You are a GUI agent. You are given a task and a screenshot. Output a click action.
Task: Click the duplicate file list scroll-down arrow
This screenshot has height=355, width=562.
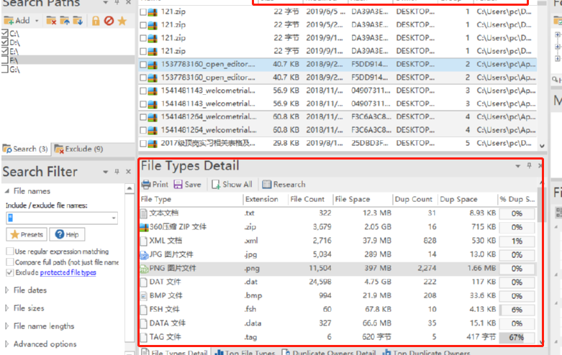pos(542,146)
